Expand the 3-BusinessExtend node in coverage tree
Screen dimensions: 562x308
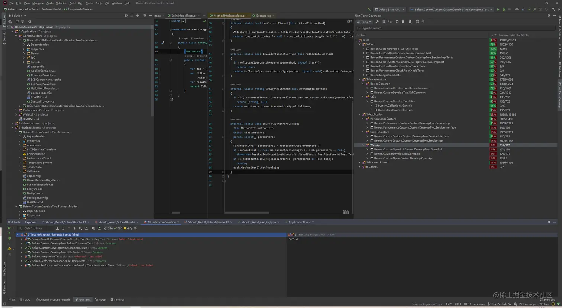(359, 162)
